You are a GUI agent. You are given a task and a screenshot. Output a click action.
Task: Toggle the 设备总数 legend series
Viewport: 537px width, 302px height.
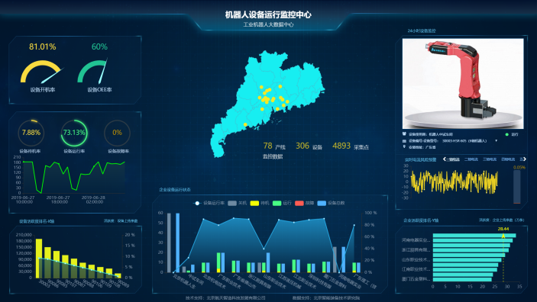(332, 203)
